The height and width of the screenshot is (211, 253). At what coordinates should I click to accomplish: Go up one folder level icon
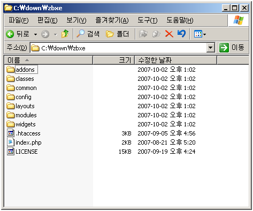point(65,34)
